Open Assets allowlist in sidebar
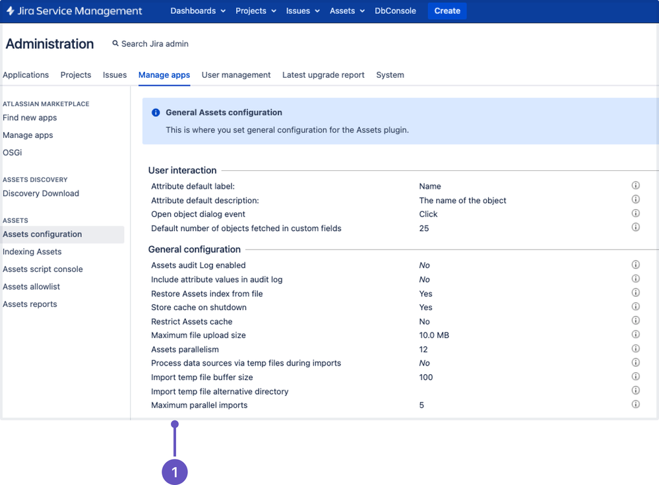Image resolution: width=659 pixels, height=485 pixels. click(x=31, y=286)
